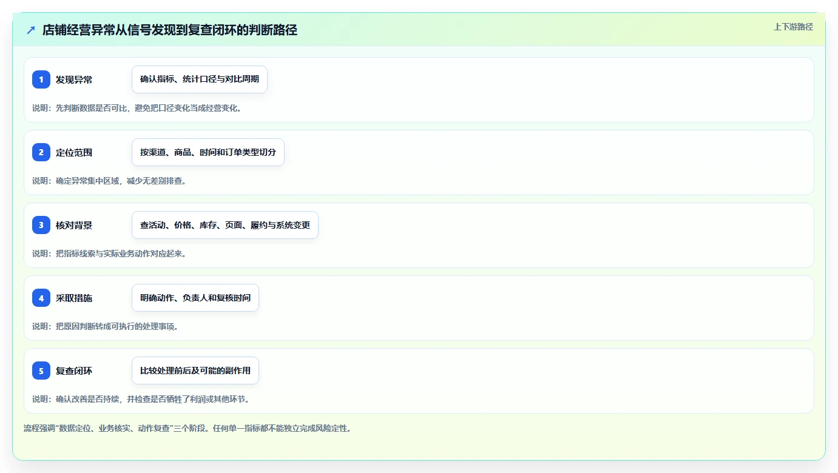Click step number badge 5
Viewport: 838px width, 473px height.
point(41,371)
